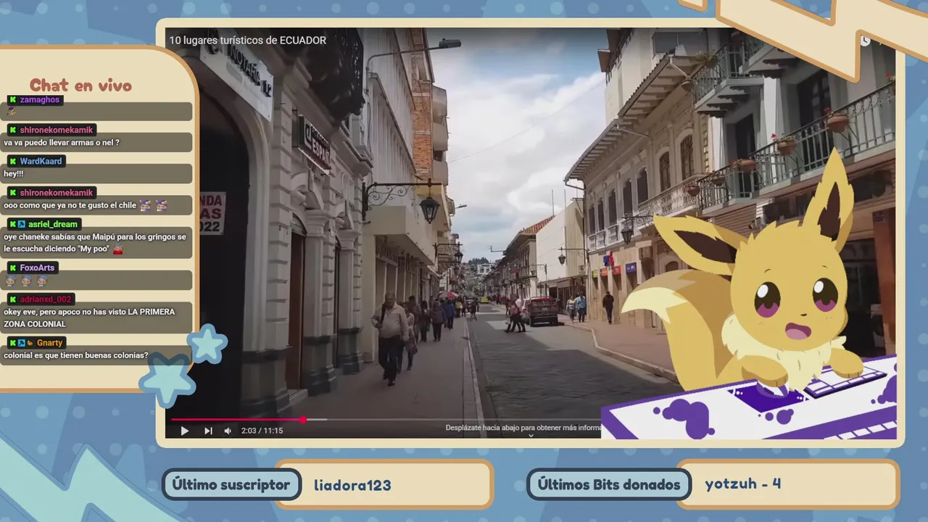The image size is (928, 522).
Task: Click the blue badge beside asriel_dream
Action: tap(22, 225)
